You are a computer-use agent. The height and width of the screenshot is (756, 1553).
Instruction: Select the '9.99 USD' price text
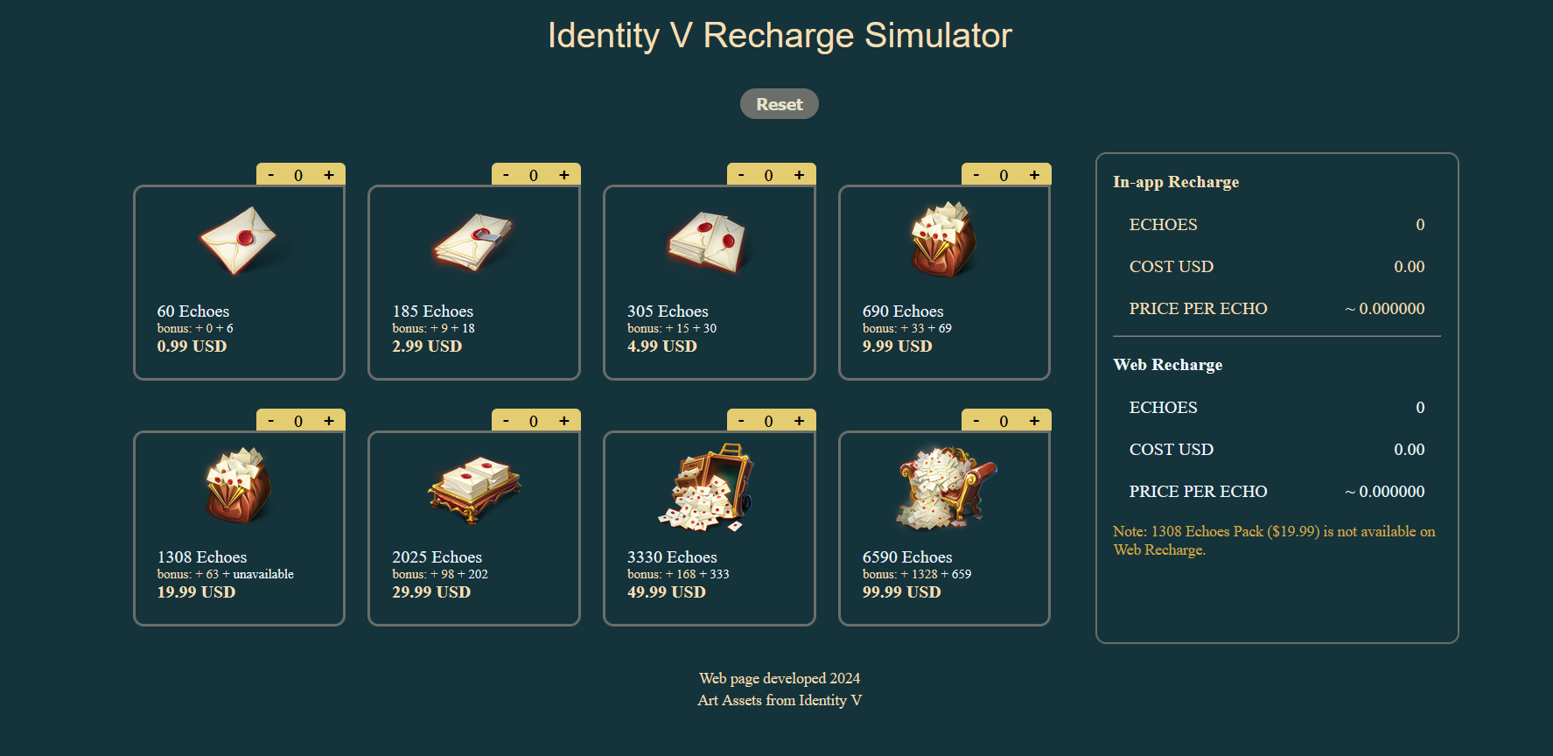tap(898, 346)
